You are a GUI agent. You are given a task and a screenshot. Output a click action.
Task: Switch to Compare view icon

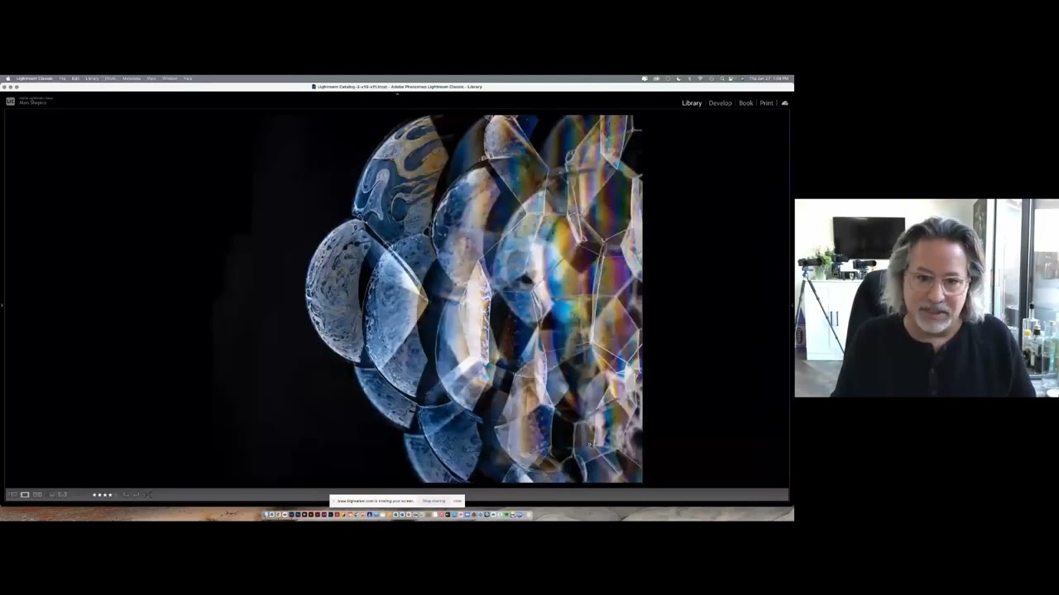point(37,495)
